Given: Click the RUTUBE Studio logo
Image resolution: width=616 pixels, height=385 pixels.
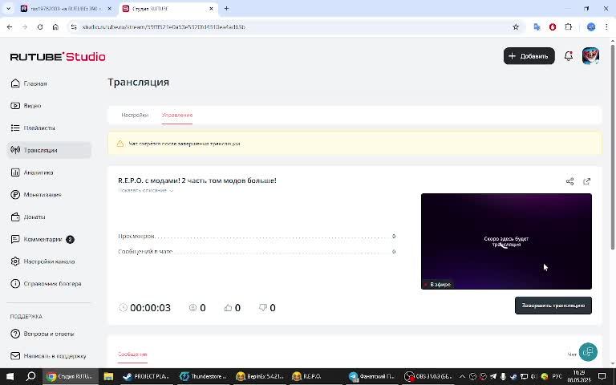Looking at the screenshot, I should [x=58, y=57].
